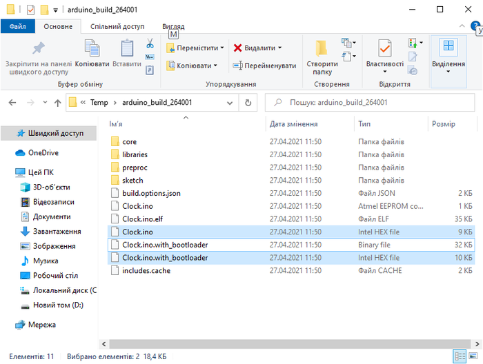
Task: Click the Вставити (Paste) clipboard icon
Action: (x=126, y=48)
